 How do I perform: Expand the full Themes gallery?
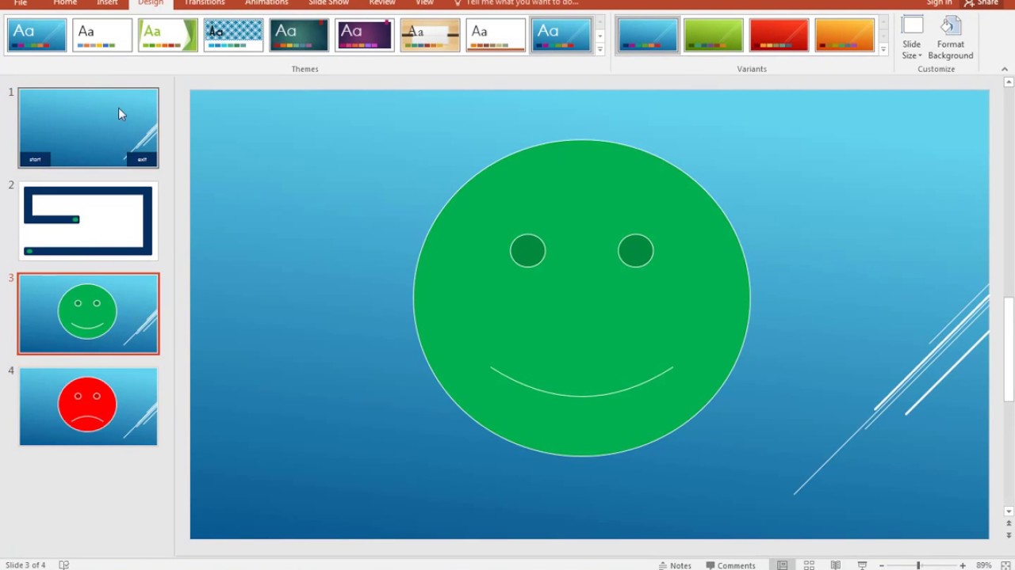(x=599, y=49)
